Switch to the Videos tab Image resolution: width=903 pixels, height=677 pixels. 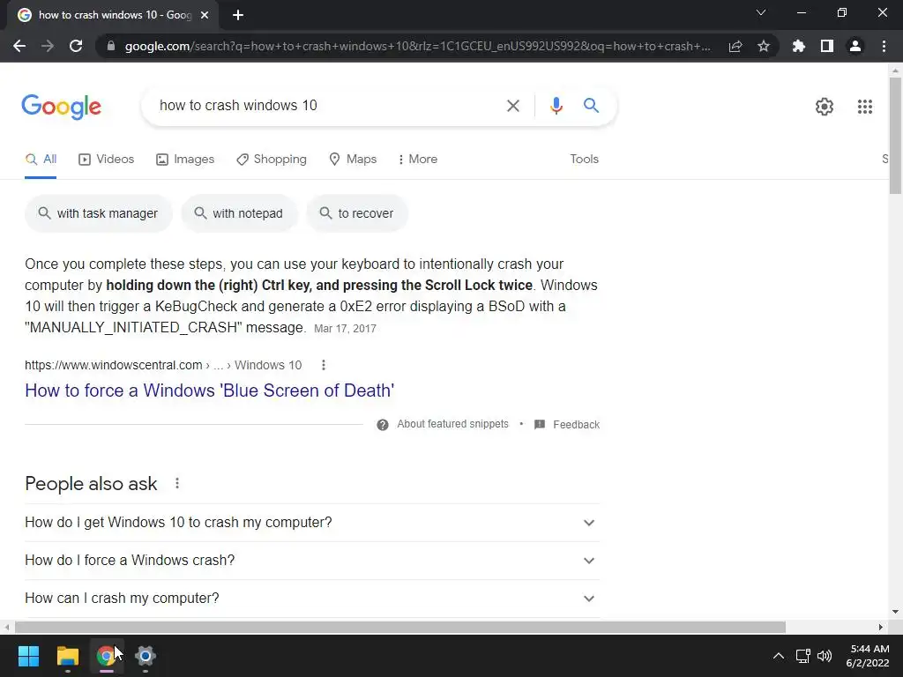107,160
